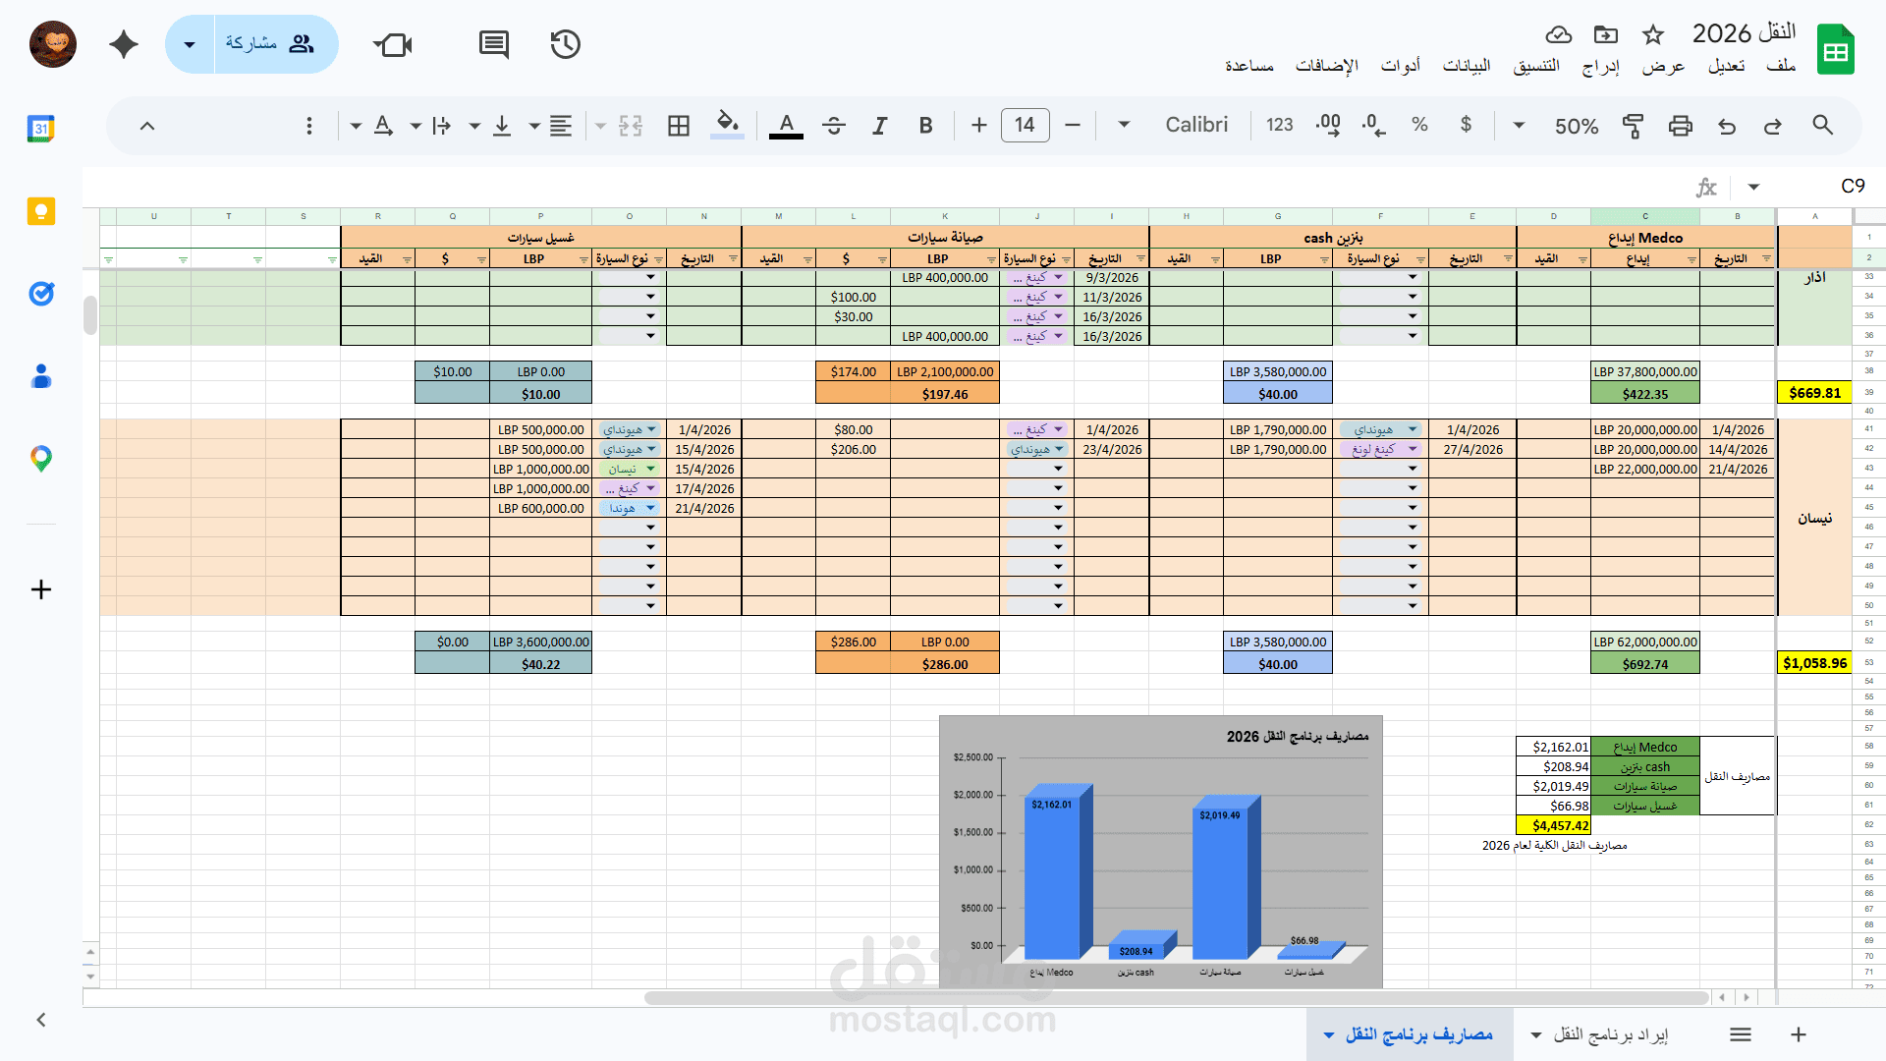Screen dimensions: 1886x1061
Task: Open the formula bar function dropdown arrow
Action: 1753,187
